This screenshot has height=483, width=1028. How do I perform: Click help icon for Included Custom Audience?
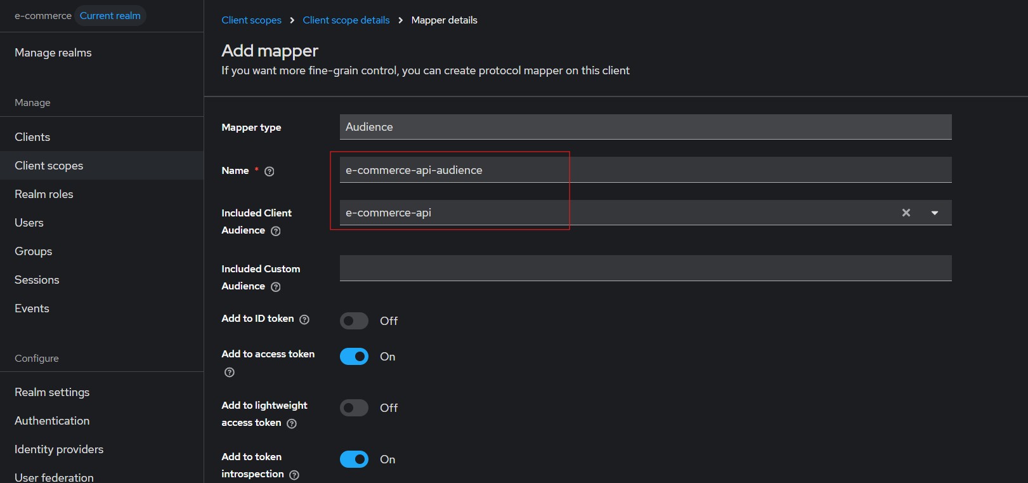pos(276,287)
